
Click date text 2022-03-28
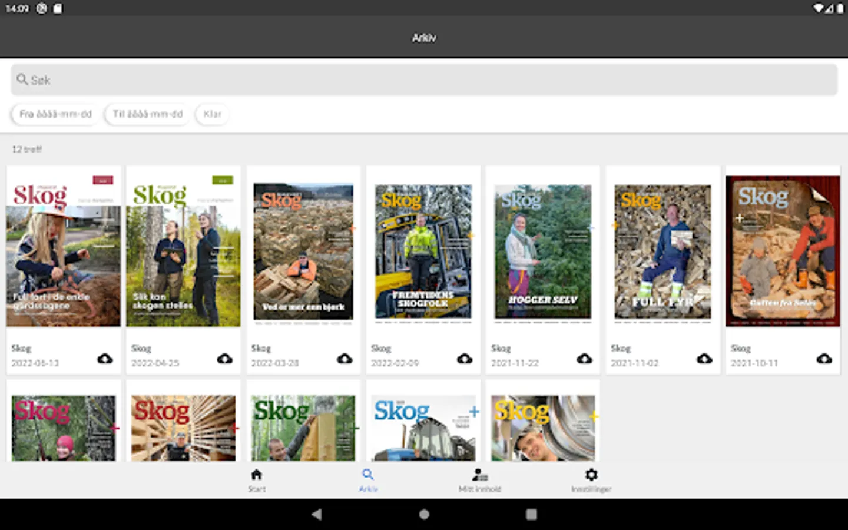click(x=275, y=363)
